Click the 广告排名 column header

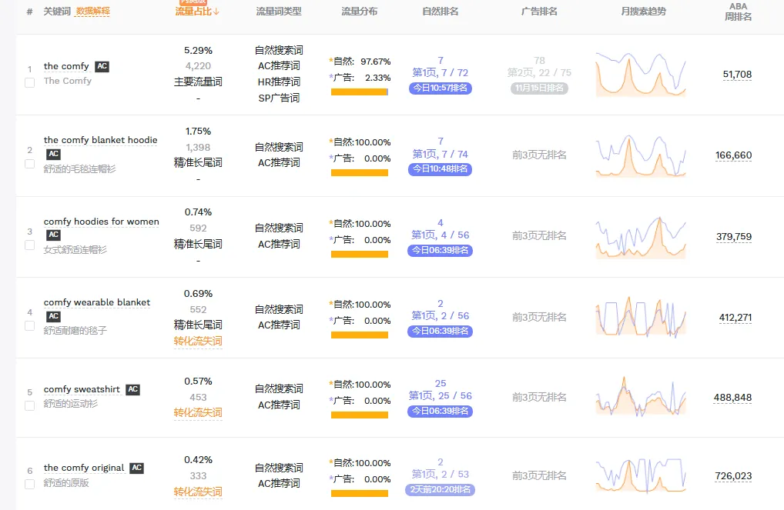[539, 11]
